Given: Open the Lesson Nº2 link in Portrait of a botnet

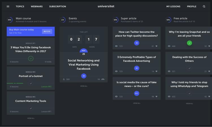Looking at the screenshot, I should (x=46, y=87).
